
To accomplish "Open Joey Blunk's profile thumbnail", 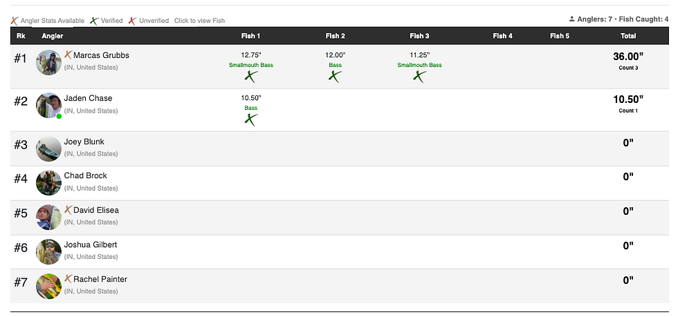I will point(48,148).
